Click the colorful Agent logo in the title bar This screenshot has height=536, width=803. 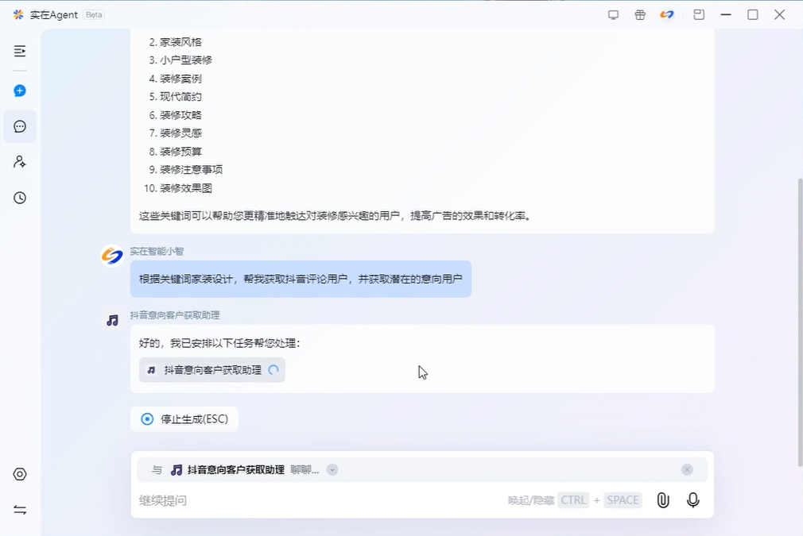667,14
